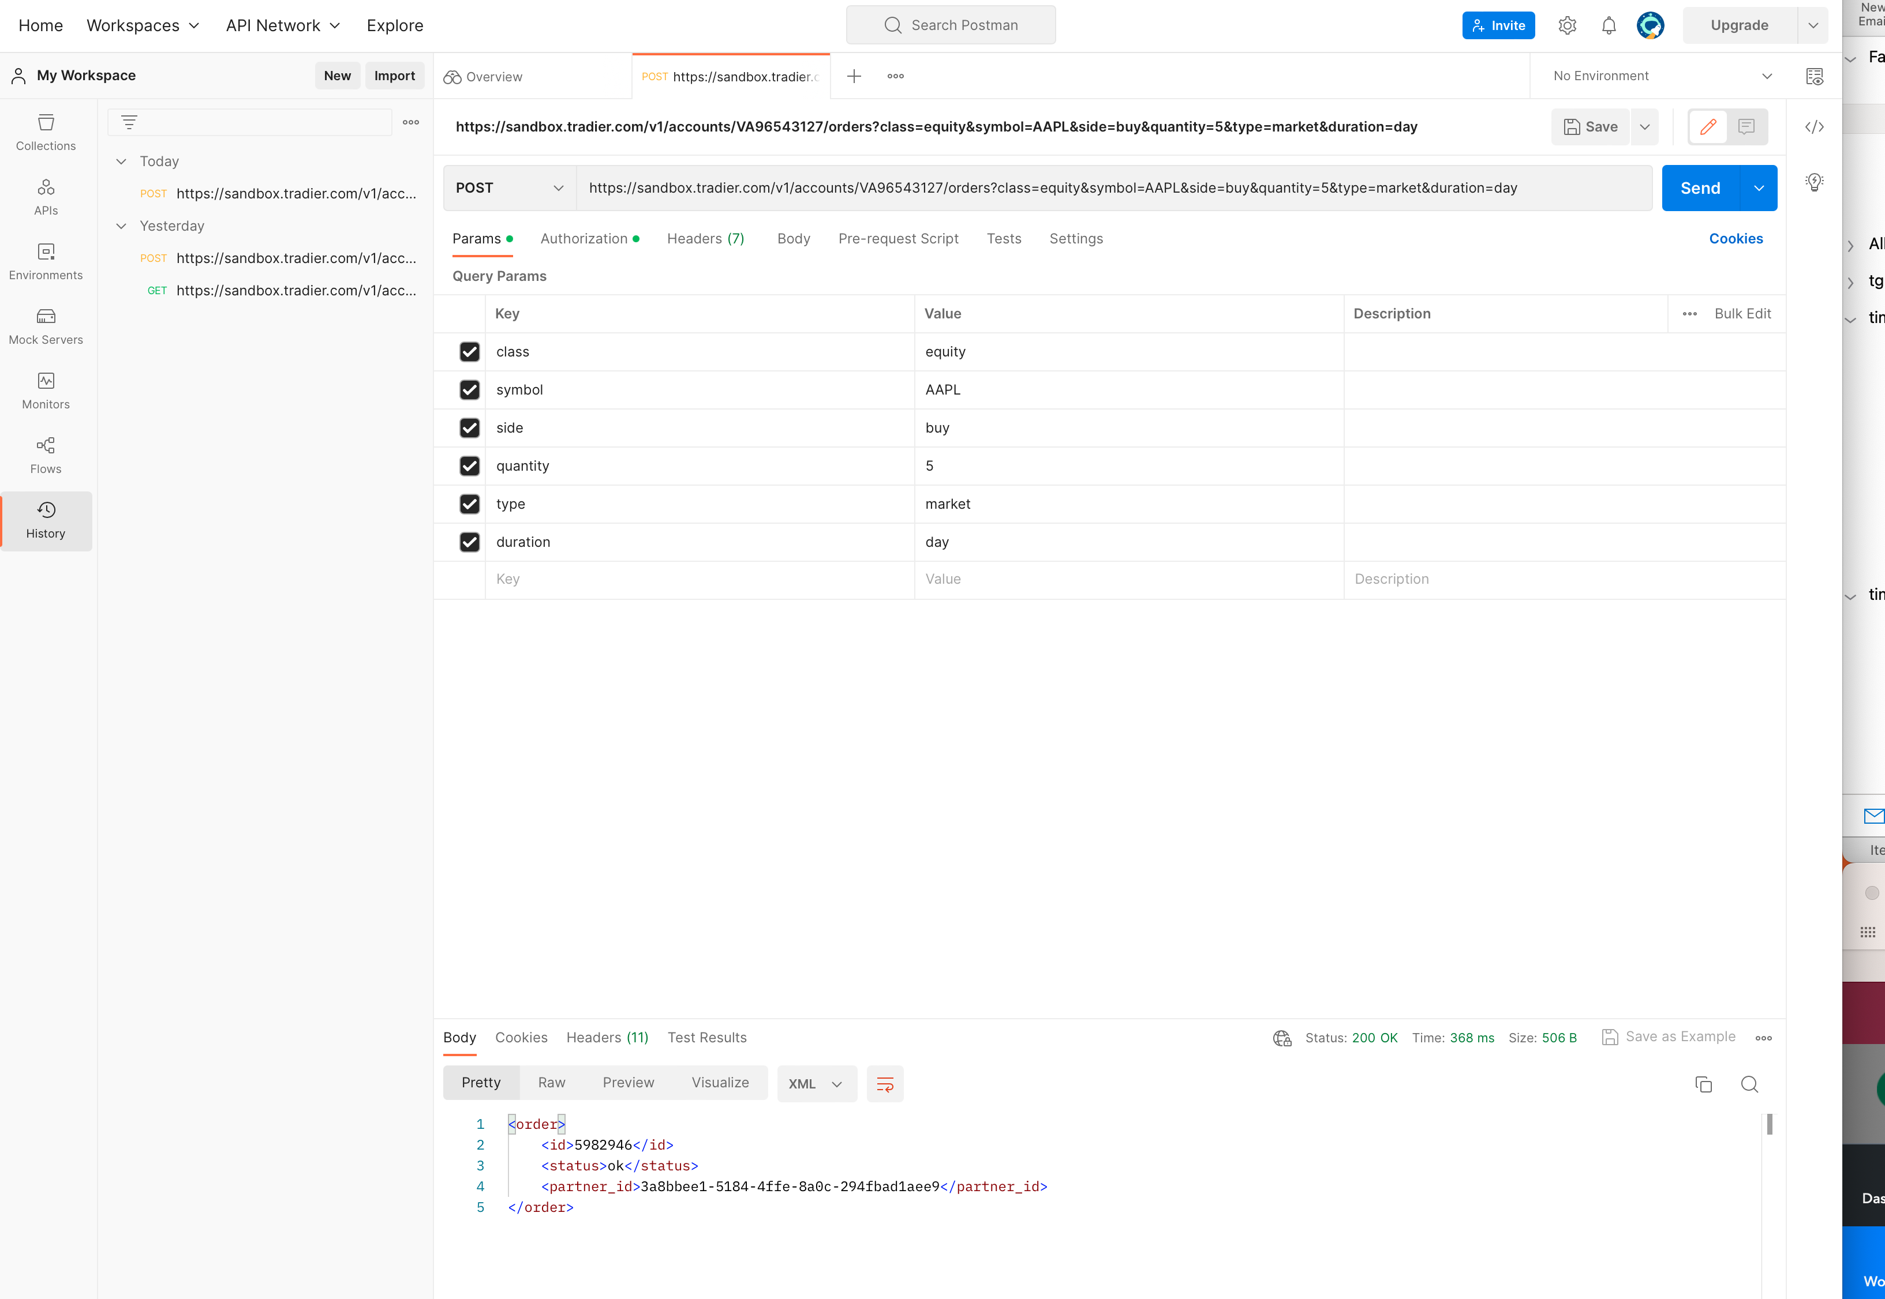
Task: Open query params column options dots
Action: tap(1689, 314)
